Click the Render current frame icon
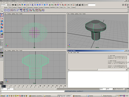This screenshot has height=97, width=129. coord(77,5)
